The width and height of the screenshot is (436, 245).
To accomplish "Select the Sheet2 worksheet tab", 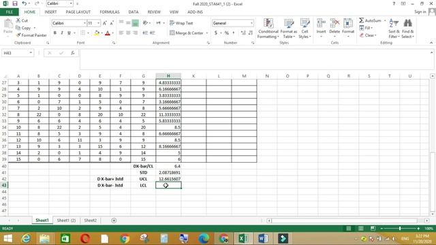I will (x=91, y=220).
